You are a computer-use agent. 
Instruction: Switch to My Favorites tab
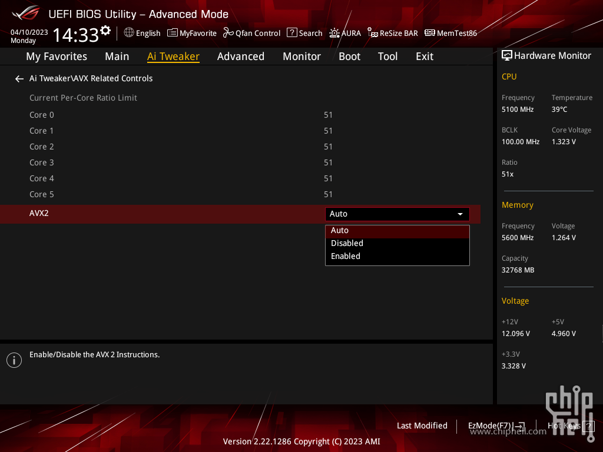coord(57,56)
